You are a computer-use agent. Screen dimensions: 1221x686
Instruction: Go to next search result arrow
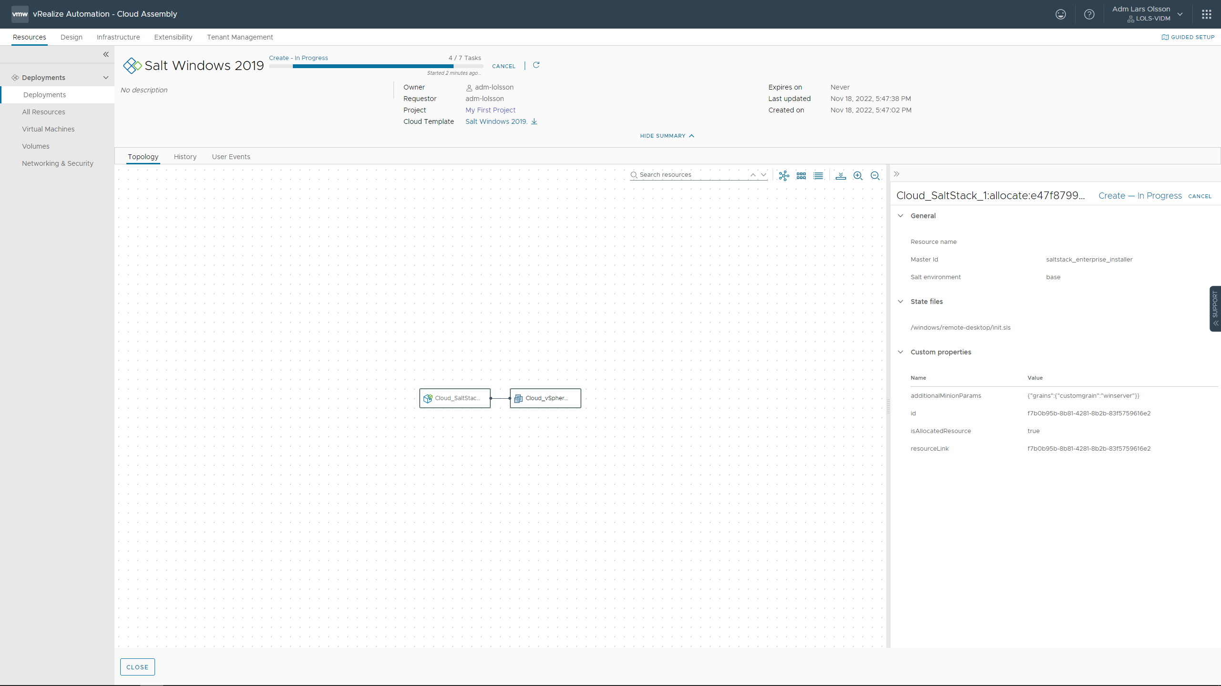pos(764,175)
